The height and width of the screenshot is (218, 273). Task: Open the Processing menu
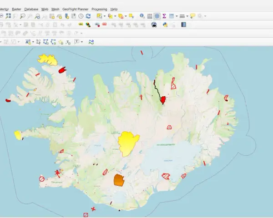pyautogui.click(x=99, y=9)
